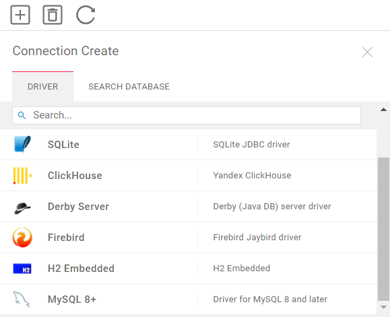The height and width of the screenshot is (317, 390).
Task: Switch to the SEARCH DATABASE tab
Action: pyautogui.click(x=129, y=87)
